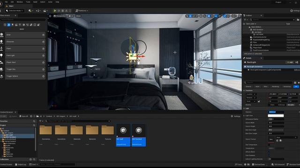
Task: Open the Source Texture asset dropdown
Action: click(286, 137)
